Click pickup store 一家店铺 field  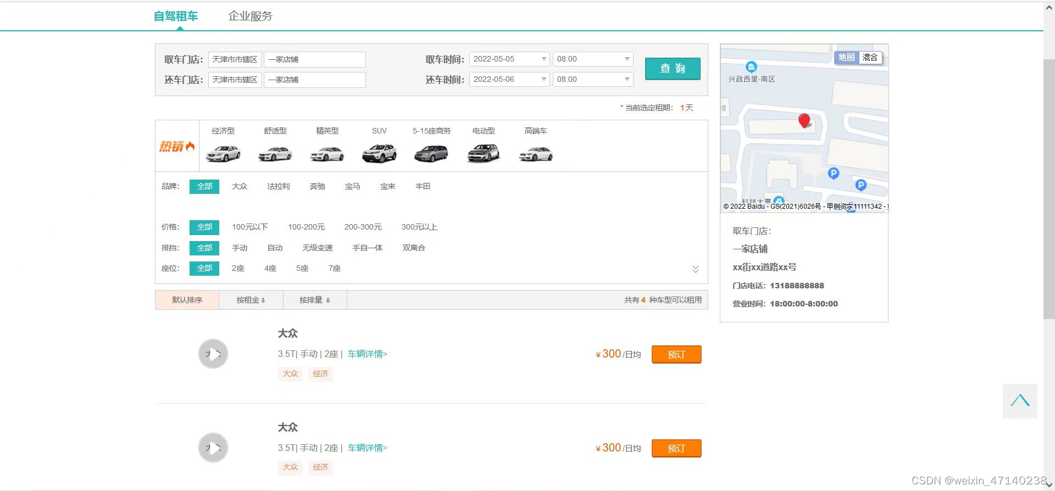315,59
